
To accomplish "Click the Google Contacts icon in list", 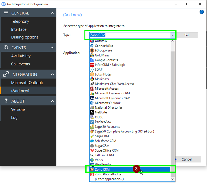I will pyautogui.click(x=92, y=60).
